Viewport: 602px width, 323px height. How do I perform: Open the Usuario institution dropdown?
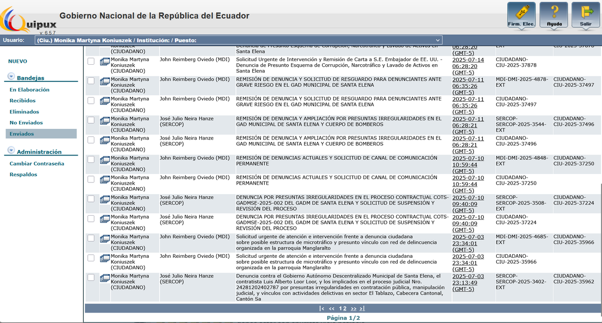click(x=239, y=40)
